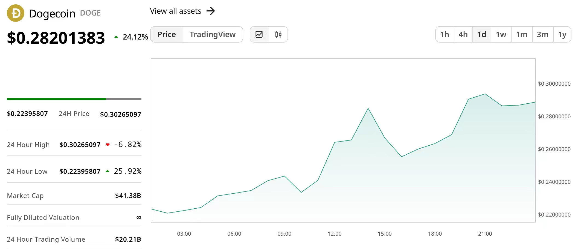Click the Dogecoin name heading
Screen dimensions: 575x252
pyautogui.click(x=52, y=13)
